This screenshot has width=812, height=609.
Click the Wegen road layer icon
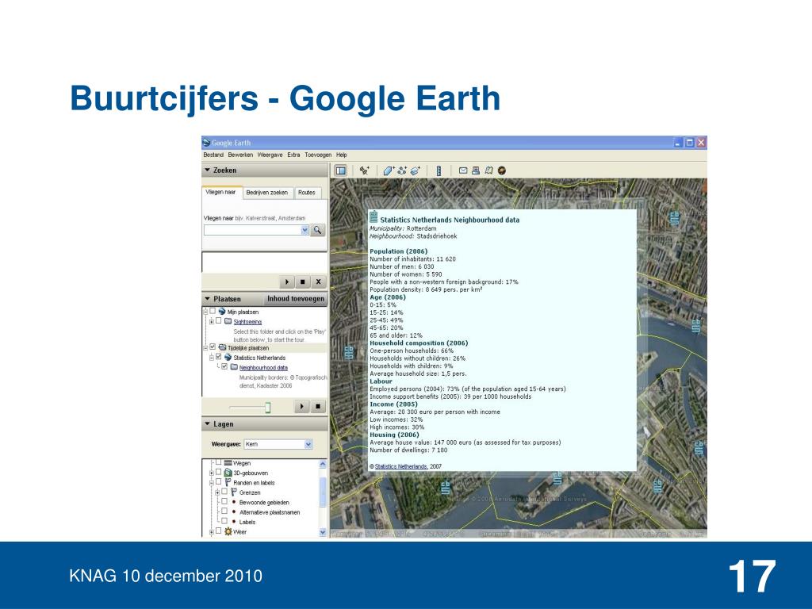pyautogui.click(x=228, y=462)
